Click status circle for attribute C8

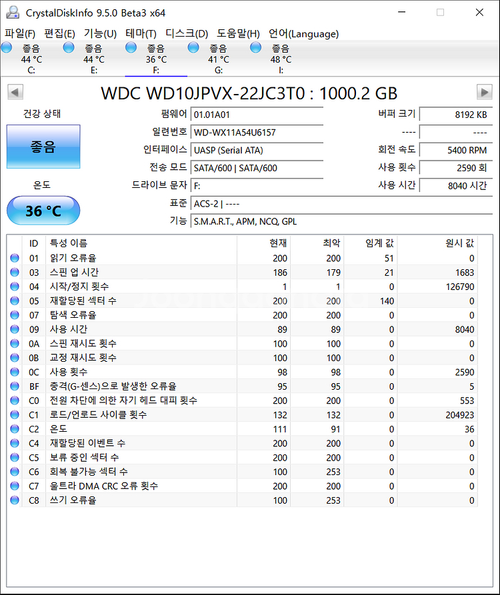(15, 500)
